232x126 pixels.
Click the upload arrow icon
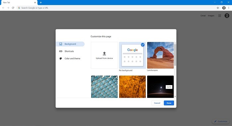tap(104, 54)
